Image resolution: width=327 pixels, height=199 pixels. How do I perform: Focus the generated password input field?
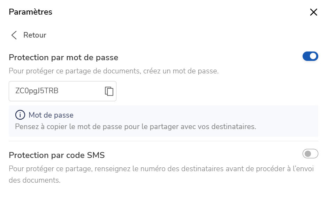coord(62,91)
